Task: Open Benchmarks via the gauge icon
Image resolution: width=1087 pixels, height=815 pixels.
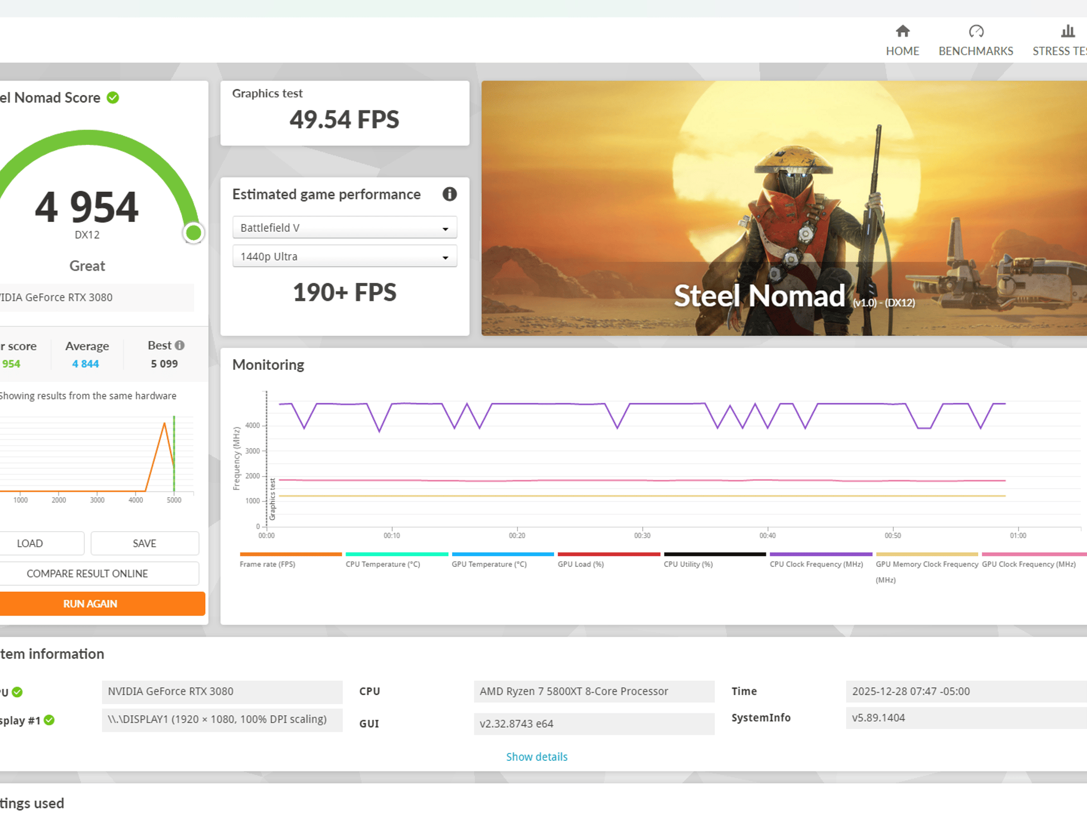Action: [x=976, y=31]
